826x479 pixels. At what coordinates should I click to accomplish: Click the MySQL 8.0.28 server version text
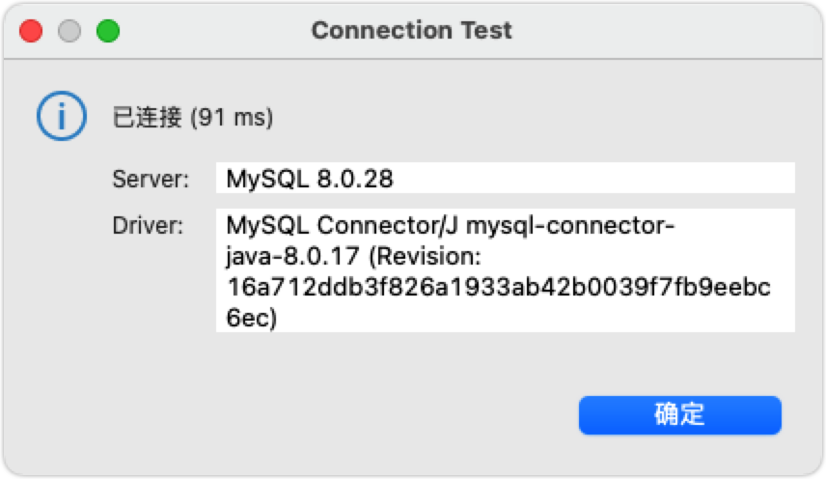pos(310,179)
